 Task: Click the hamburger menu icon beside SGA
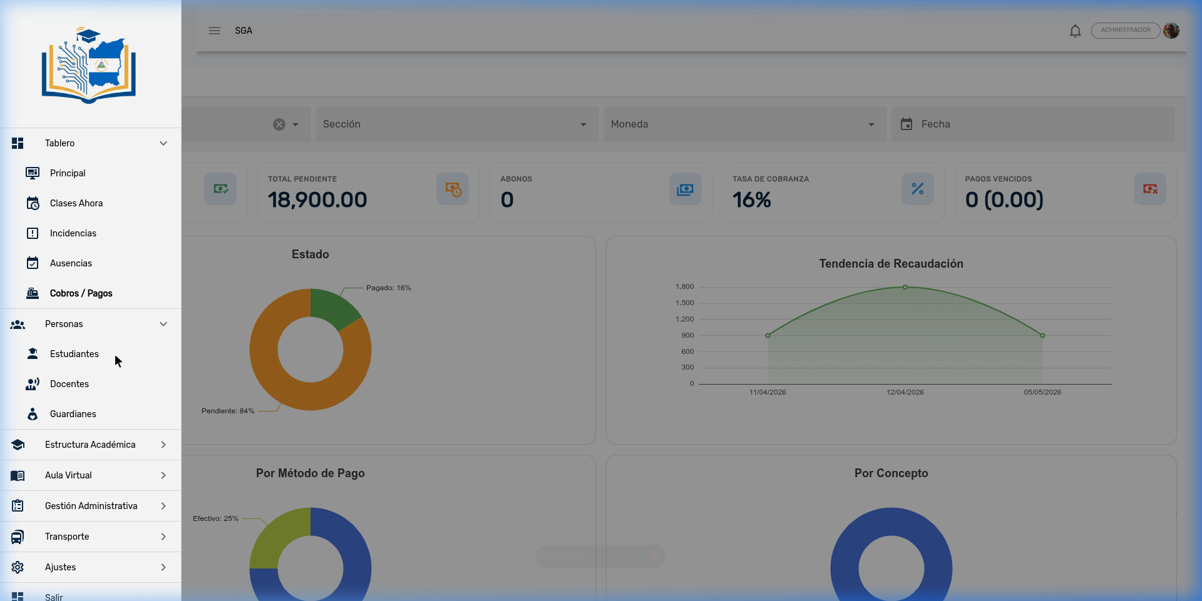click(214, 31)
